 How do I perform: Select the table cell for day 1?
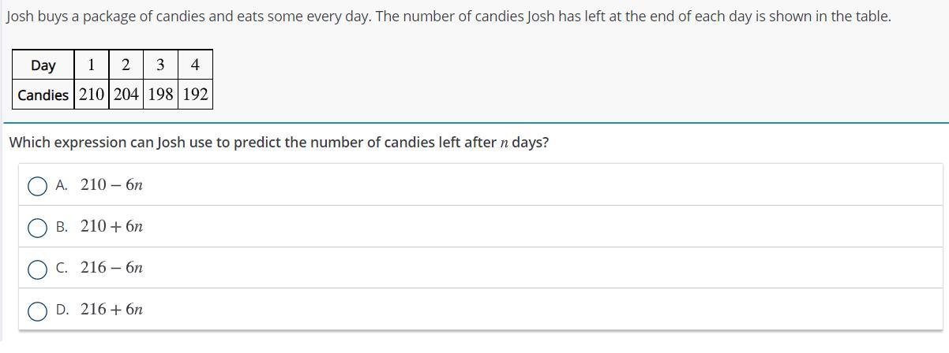click(x=91, y=65)
